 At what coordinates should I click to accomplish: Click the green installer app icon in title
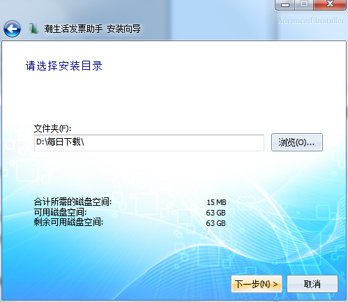33,29
